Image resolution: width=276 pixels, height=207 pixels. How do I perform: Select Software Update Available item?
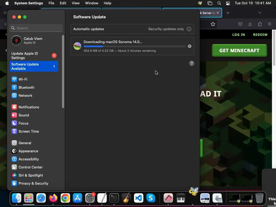[x=34, y=66]
